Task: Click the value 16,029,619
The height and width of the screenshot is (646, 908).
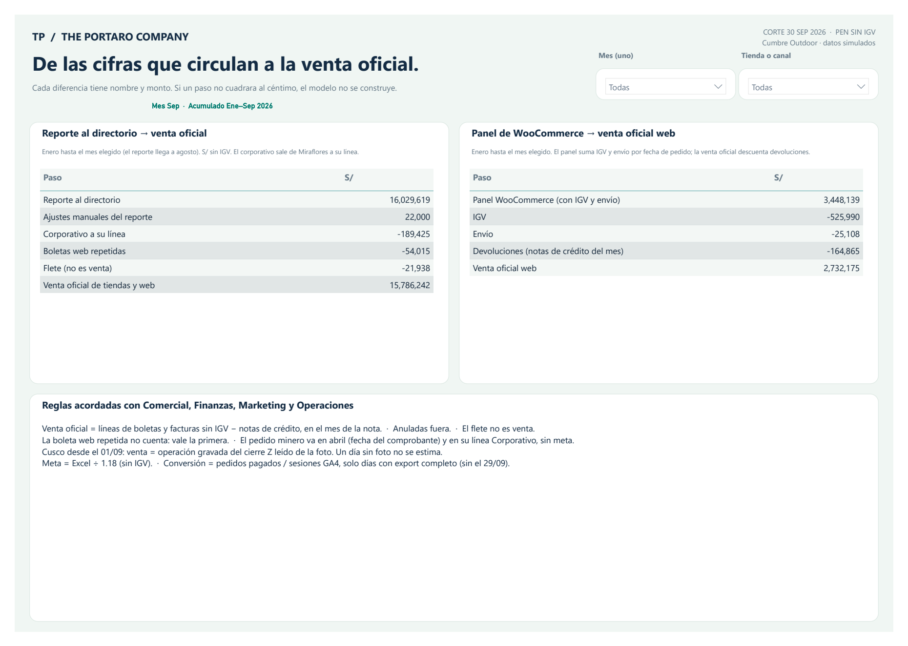Action: (x=410, y=200)
